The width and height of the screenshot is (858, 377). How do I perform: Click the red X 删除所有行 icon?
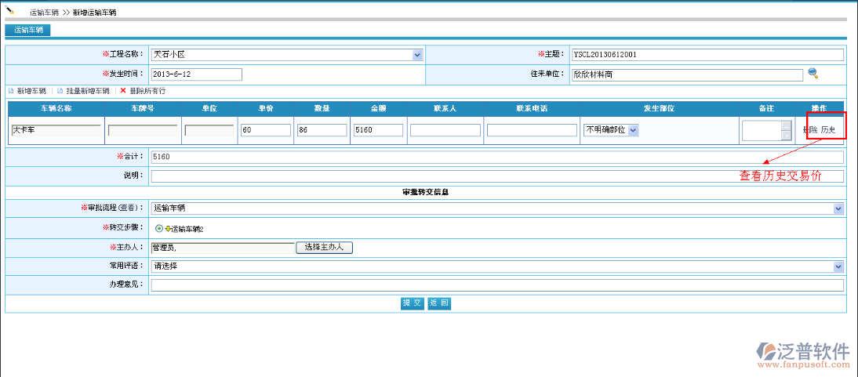tap(123, 91)
